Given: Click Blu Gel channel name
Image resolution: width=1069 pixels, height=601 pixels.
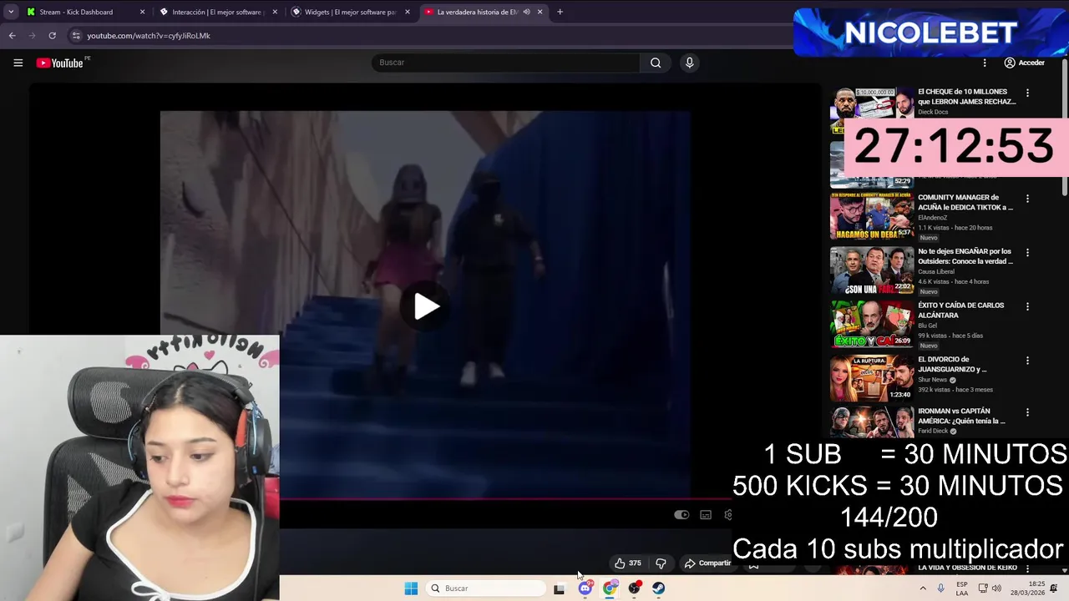Looking at the screenshot, I should [x=928, y=326].
